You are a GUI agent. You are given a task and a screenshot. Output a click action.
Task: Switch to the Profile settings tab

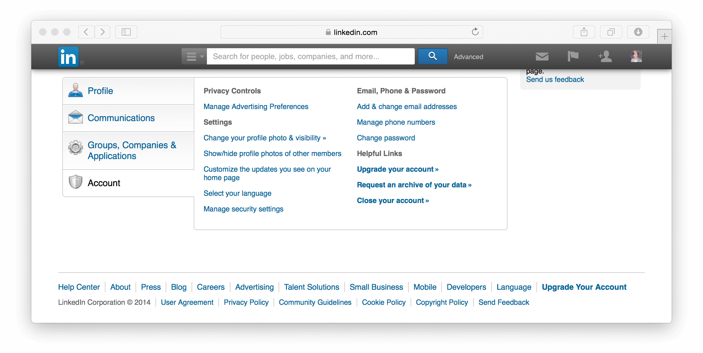point(128,91)
